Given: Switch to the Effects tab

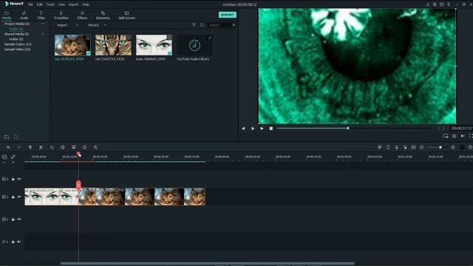Looking at the screenshot, I should [x=82, y=15].
